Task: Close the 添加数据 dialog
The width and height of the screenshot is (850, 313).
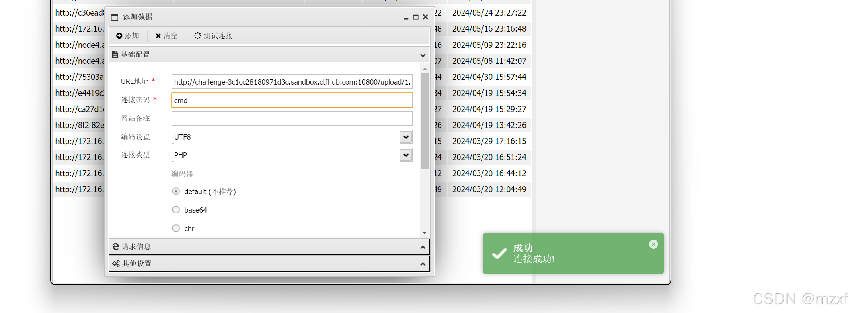Action: click(425, 17)
